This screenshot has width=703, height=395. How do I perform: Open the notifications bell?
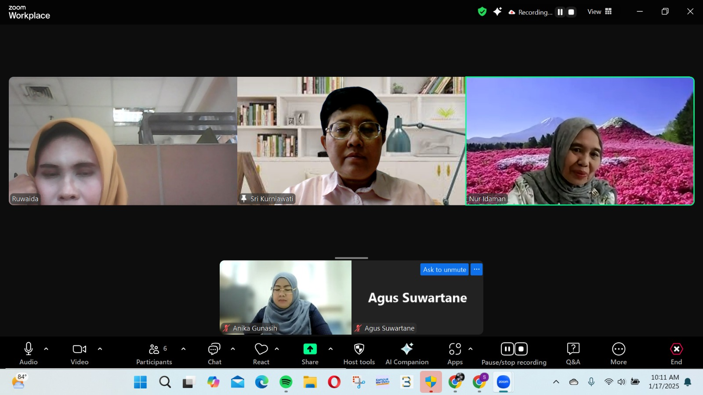coord(688,382)
